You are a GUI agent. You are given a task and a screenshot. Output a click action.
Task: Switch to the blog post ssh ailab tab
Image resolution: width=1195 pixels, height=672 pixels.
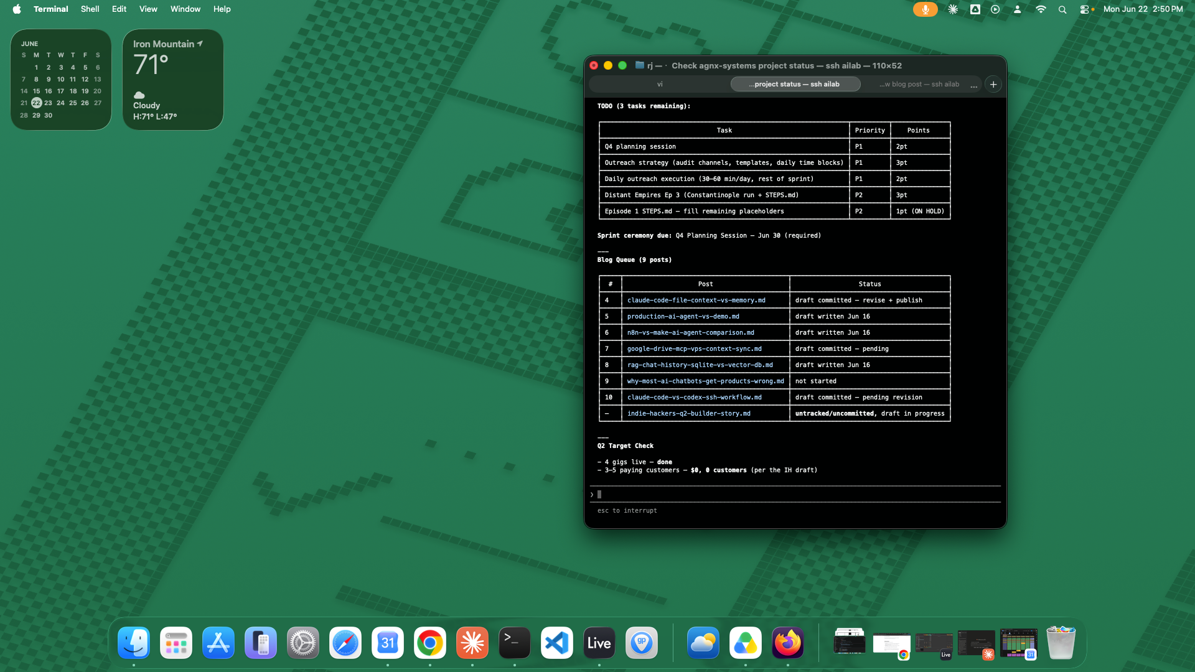pos(919,84)
